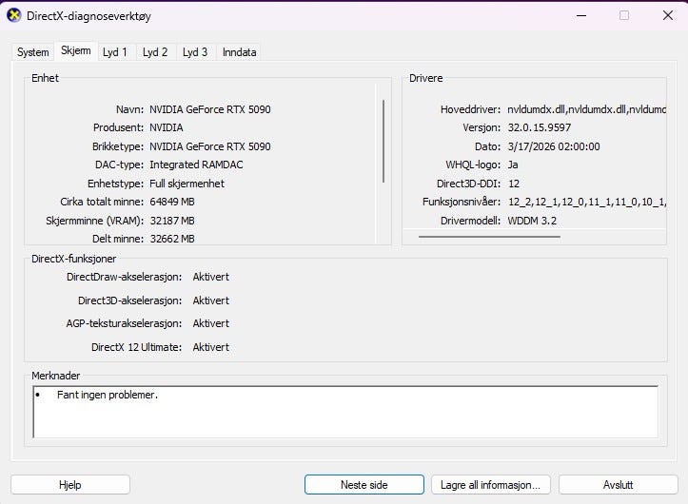Click the driver version 32.0.15.9597
This screenshot has width=688, height=504.
[540, 128]
